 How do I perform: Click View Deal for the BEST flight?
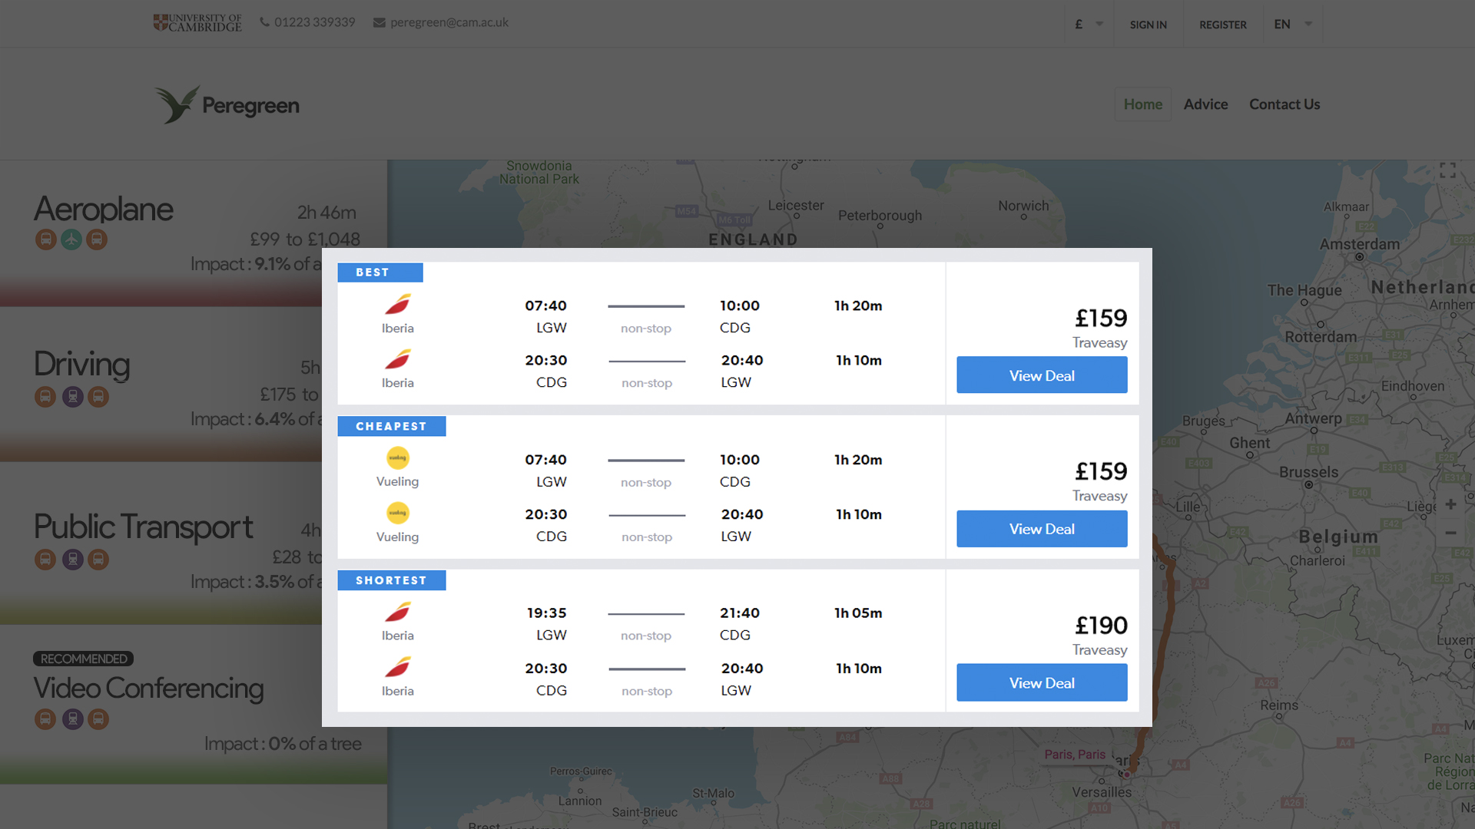(1041, 375)
